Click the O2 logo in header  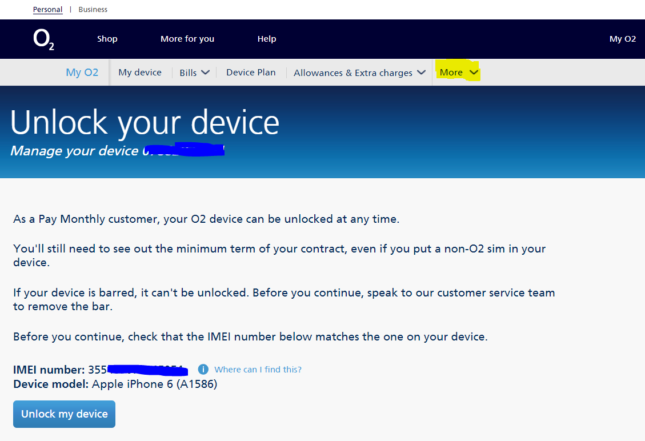43,39
